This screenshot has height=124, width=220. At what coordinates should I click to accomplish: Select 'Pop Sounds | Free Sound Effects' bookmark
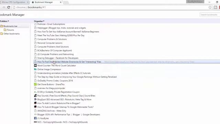(66, 96)
